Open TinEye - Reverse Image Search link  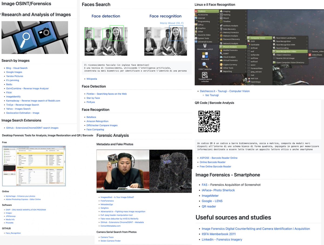click(23, 105)
